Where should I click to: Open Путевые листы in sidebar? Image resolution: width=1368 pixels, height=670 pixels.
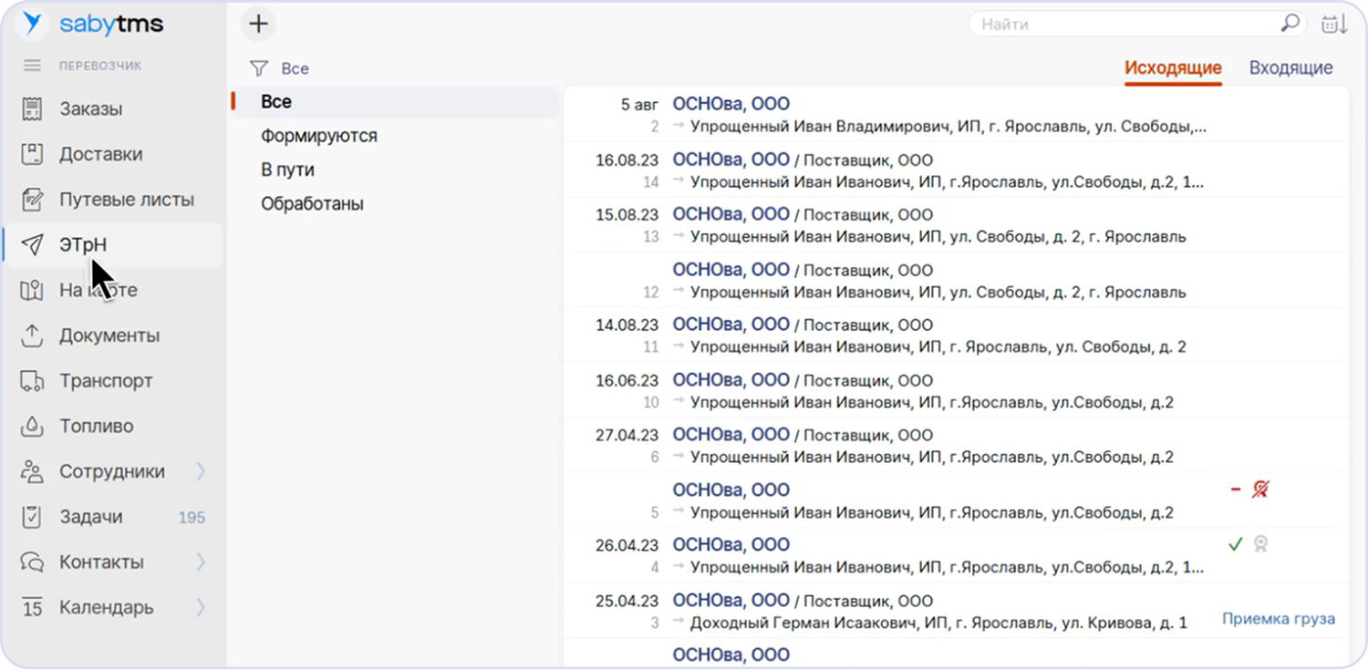click(126, 200)
